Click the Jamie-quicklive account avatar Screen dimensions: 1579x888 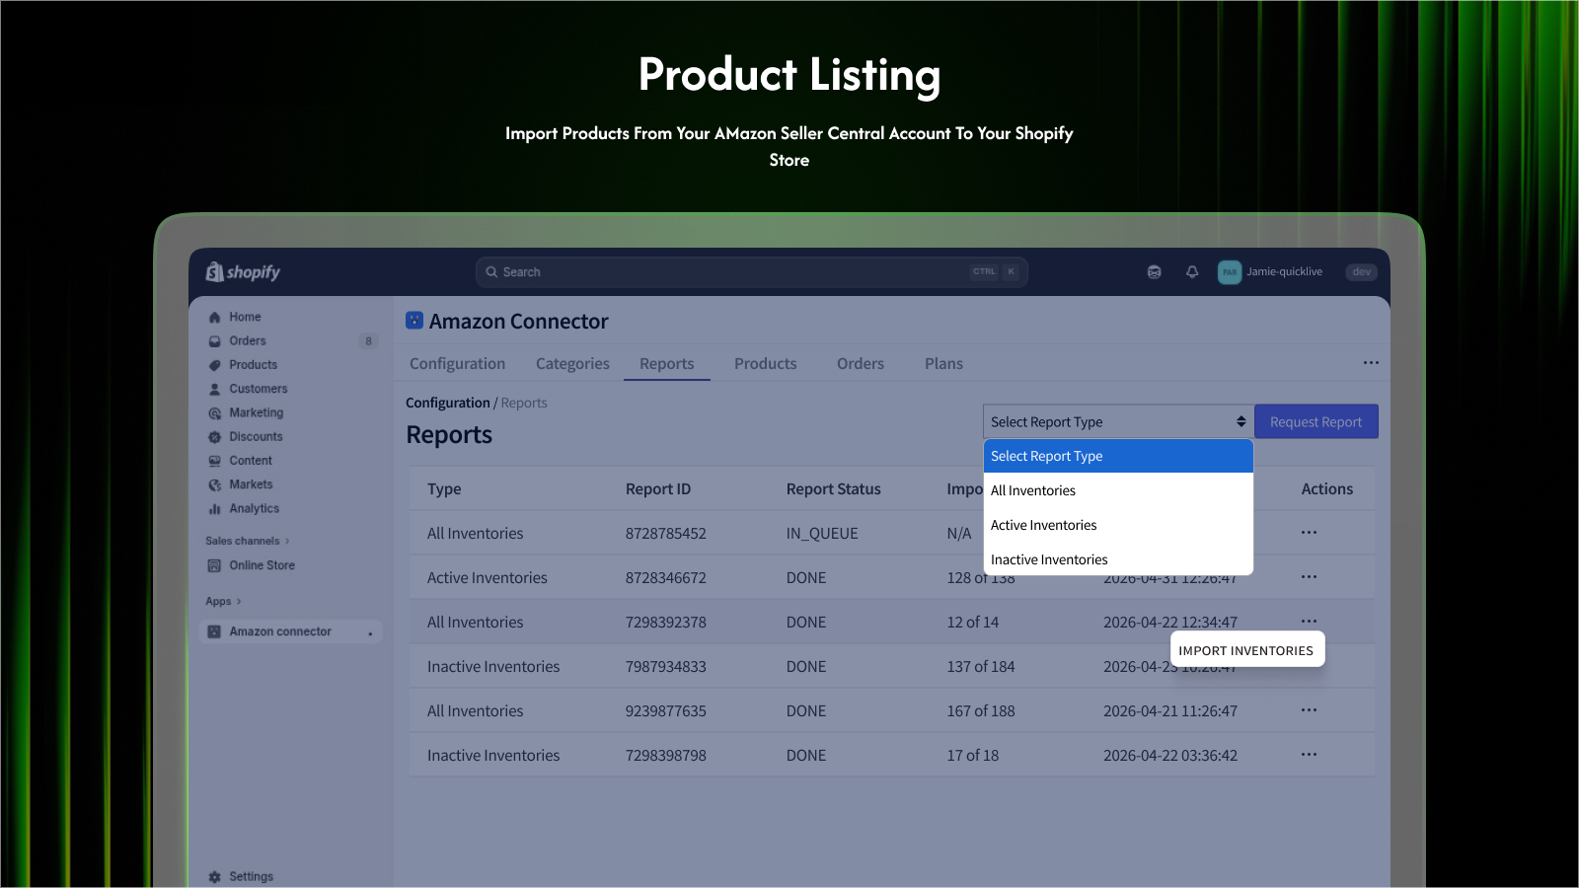coord(1230,272)
